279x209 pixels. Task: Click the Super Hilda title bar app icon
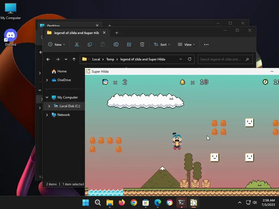coord(88,72)
